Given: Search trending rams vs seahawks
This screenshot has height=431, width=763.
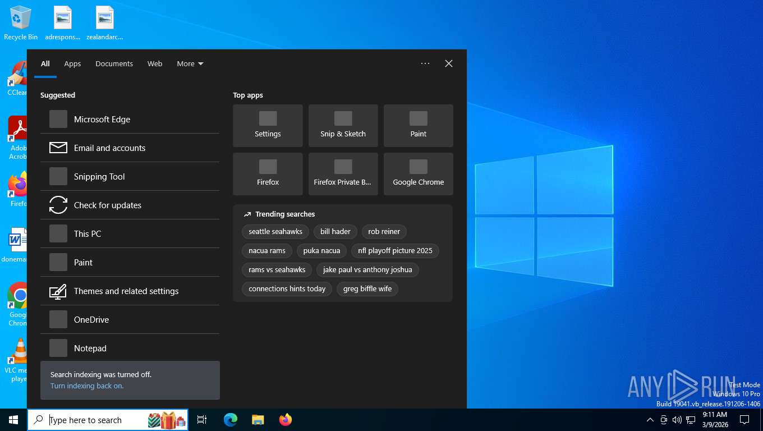Looking at the screenshot, I should (x=277, y=269).
